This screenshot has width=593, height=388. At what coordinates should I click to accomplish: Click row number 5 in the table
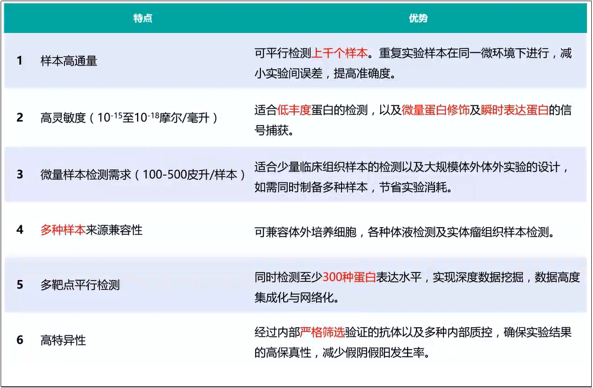20,285
